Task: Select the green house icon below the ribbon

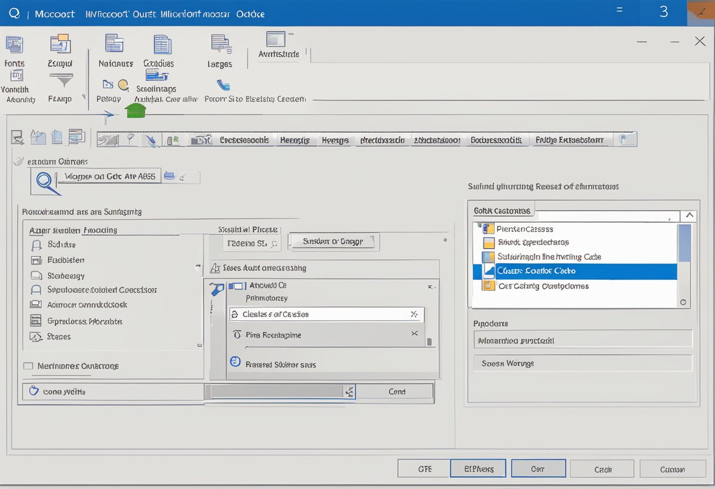Action: click(x=135, y=110)
